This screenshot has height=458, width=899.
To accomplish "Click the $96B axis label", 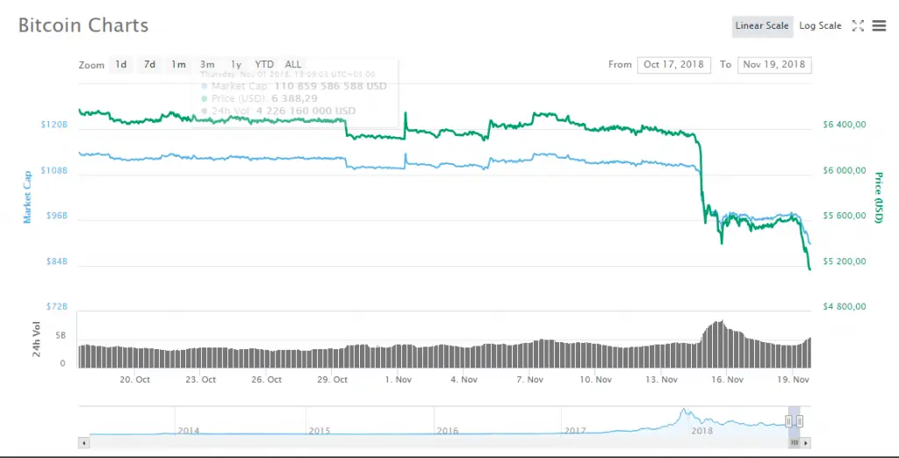I will point(57,216).
